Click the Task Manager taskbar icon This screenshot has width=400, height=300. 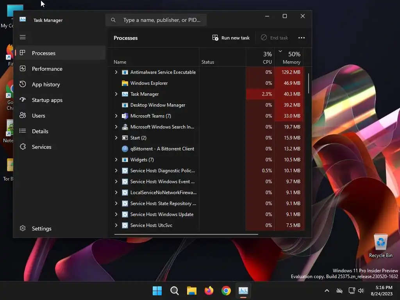coord(243,291)
